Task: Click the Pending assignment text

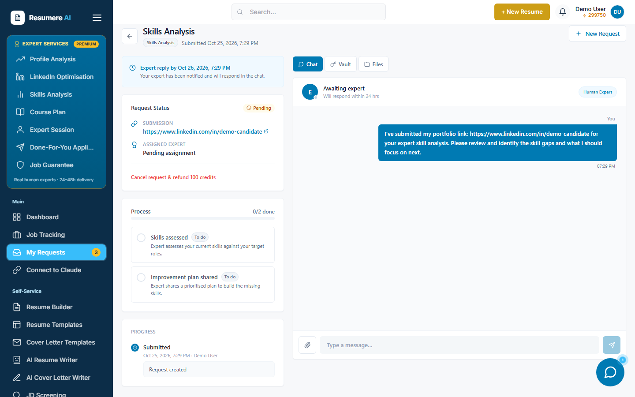Action: (169, 153)
